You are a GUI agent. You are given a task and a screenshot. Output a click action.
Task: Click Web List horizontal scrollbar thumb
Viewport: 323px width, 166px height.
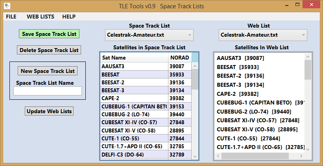(x=255, y=156)
